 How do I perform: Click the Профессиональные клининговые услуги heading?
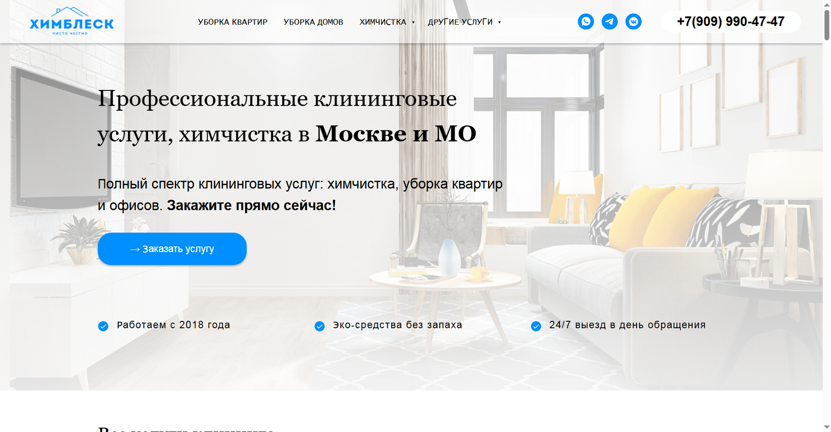[x=287, y=116]
